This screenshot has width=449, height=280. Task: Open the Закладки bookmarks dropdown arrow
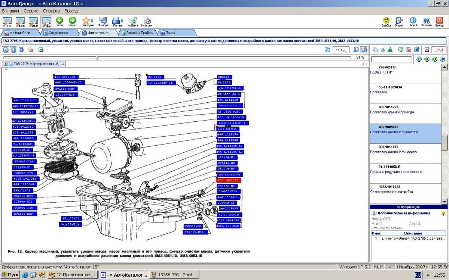click(91, 21)
